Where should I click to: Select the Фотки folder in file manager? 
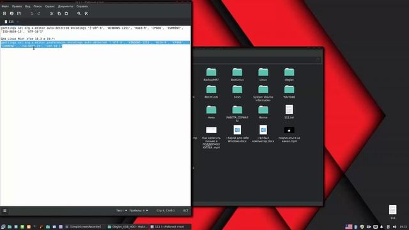point(263,112)
